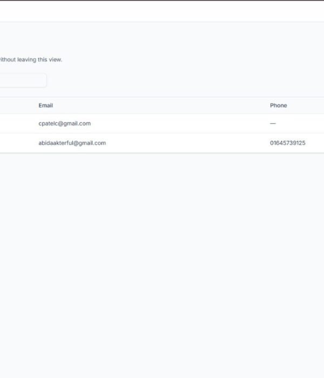Click the bottom border of the table
The width and height of the screenshot is (324, 378).
tap(162, 153)
